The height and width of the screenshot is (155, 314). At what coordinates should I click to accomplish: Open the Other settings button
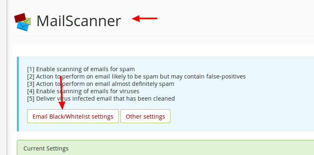(x=145, y=116)
